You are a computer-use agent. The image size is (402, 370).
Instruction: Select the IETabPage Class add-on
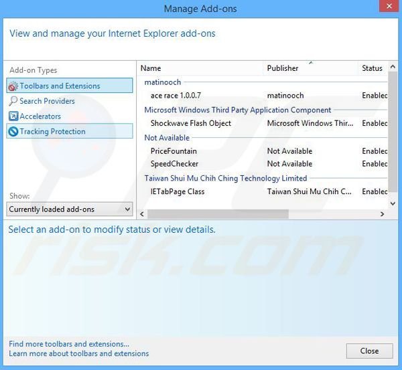(x=178, y=192)
